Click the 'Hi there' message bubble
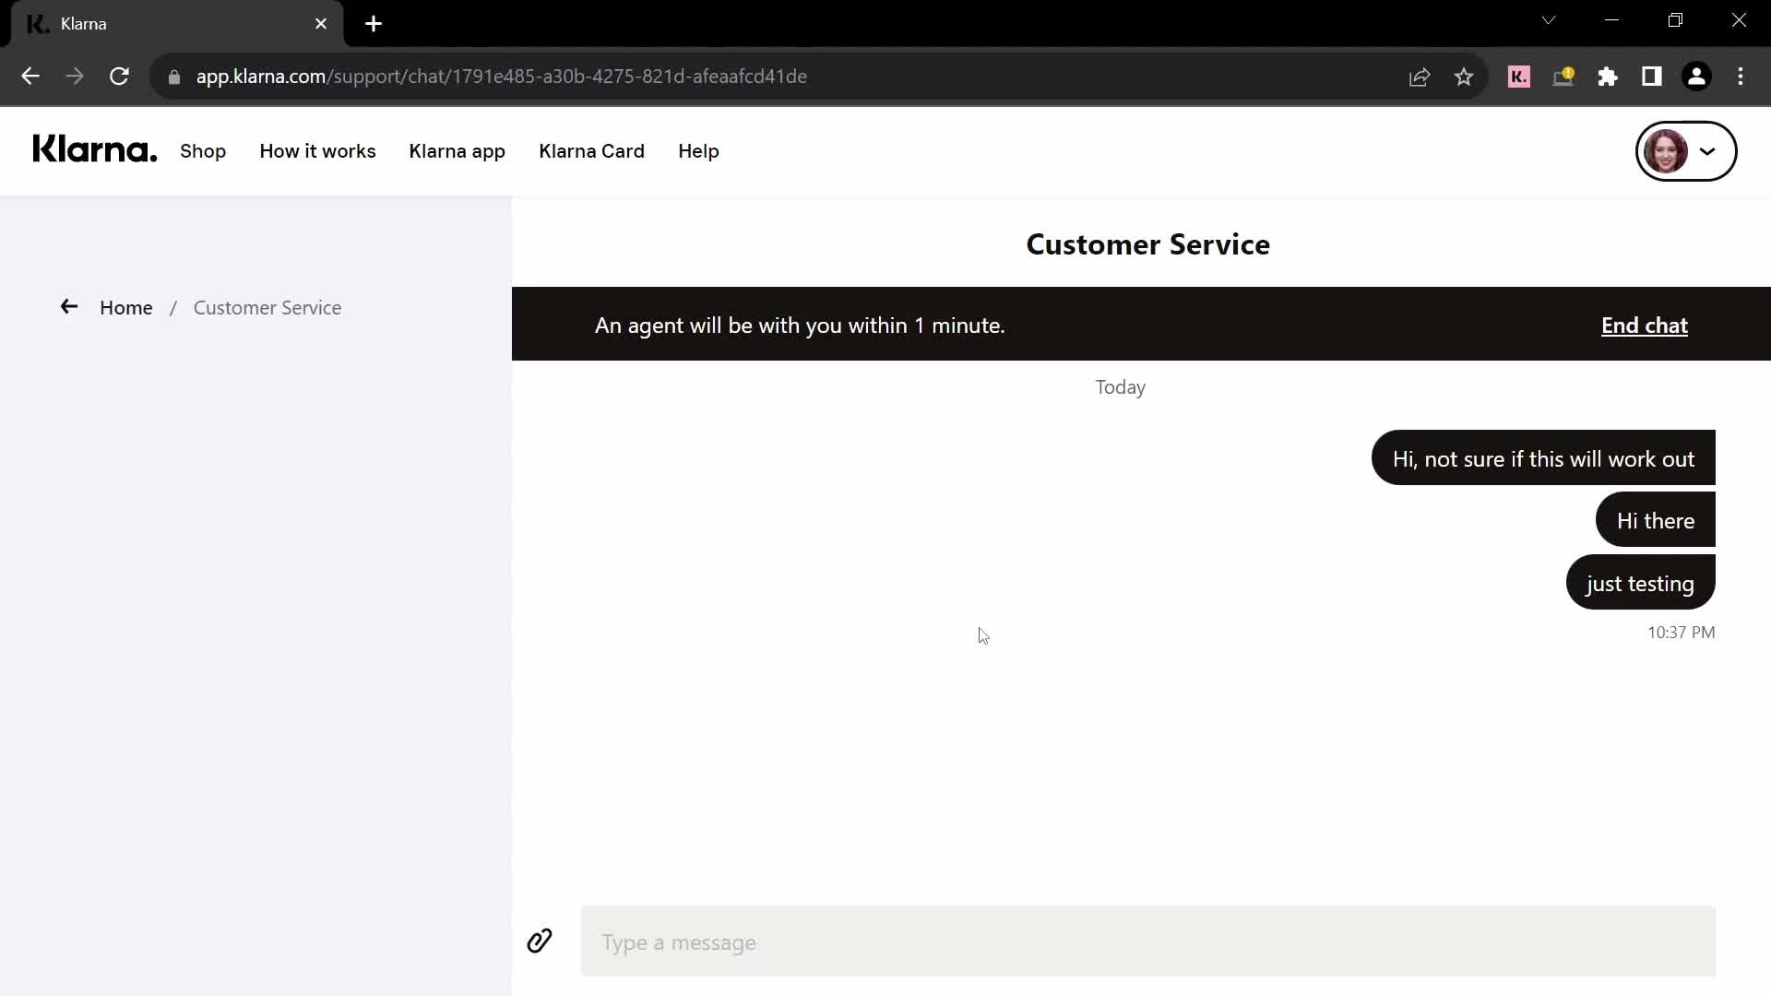Screen dimensions: 1771x996 coord(1656,520)
